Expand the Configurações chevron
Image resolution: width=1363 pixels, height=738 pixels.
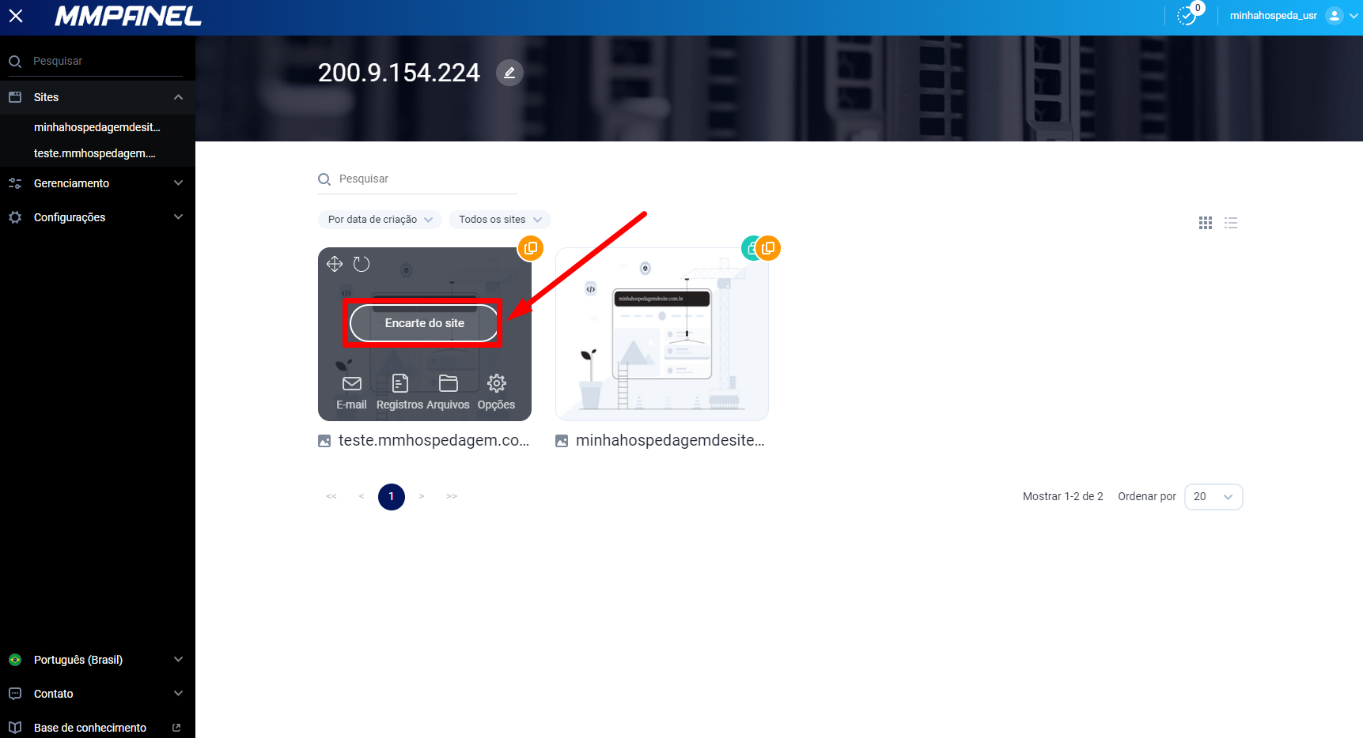pos(178,217)
